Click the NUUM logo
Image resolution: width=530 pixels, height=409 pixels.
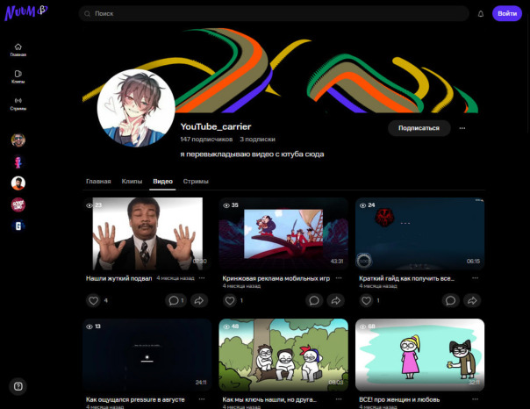[26, 12]
